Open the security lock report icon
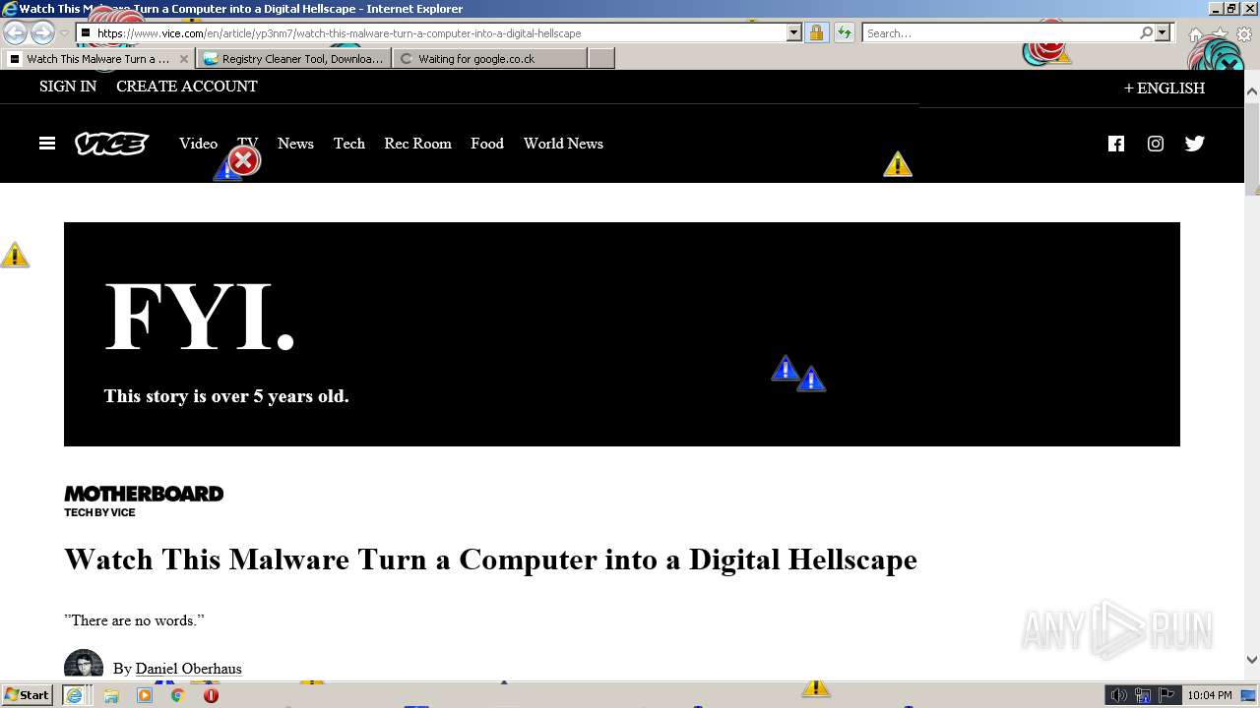Viewport: 1260px width, 708px height. pyautogui.click(x=816, y=33)
